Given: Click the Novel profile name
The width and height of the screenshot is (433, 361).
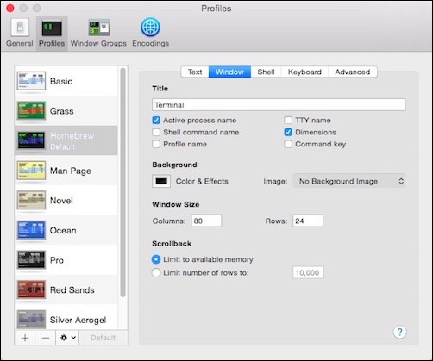Looking at the screenshot, I should [x=61, y=201].
